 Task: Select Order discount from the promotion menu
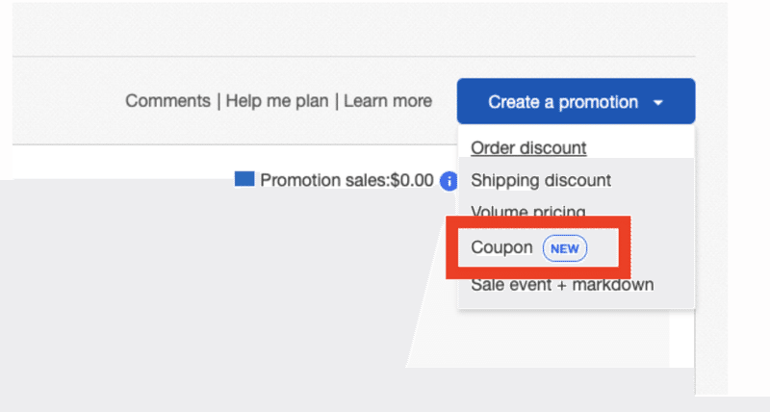pyautogui.click(x=528, y=148)
